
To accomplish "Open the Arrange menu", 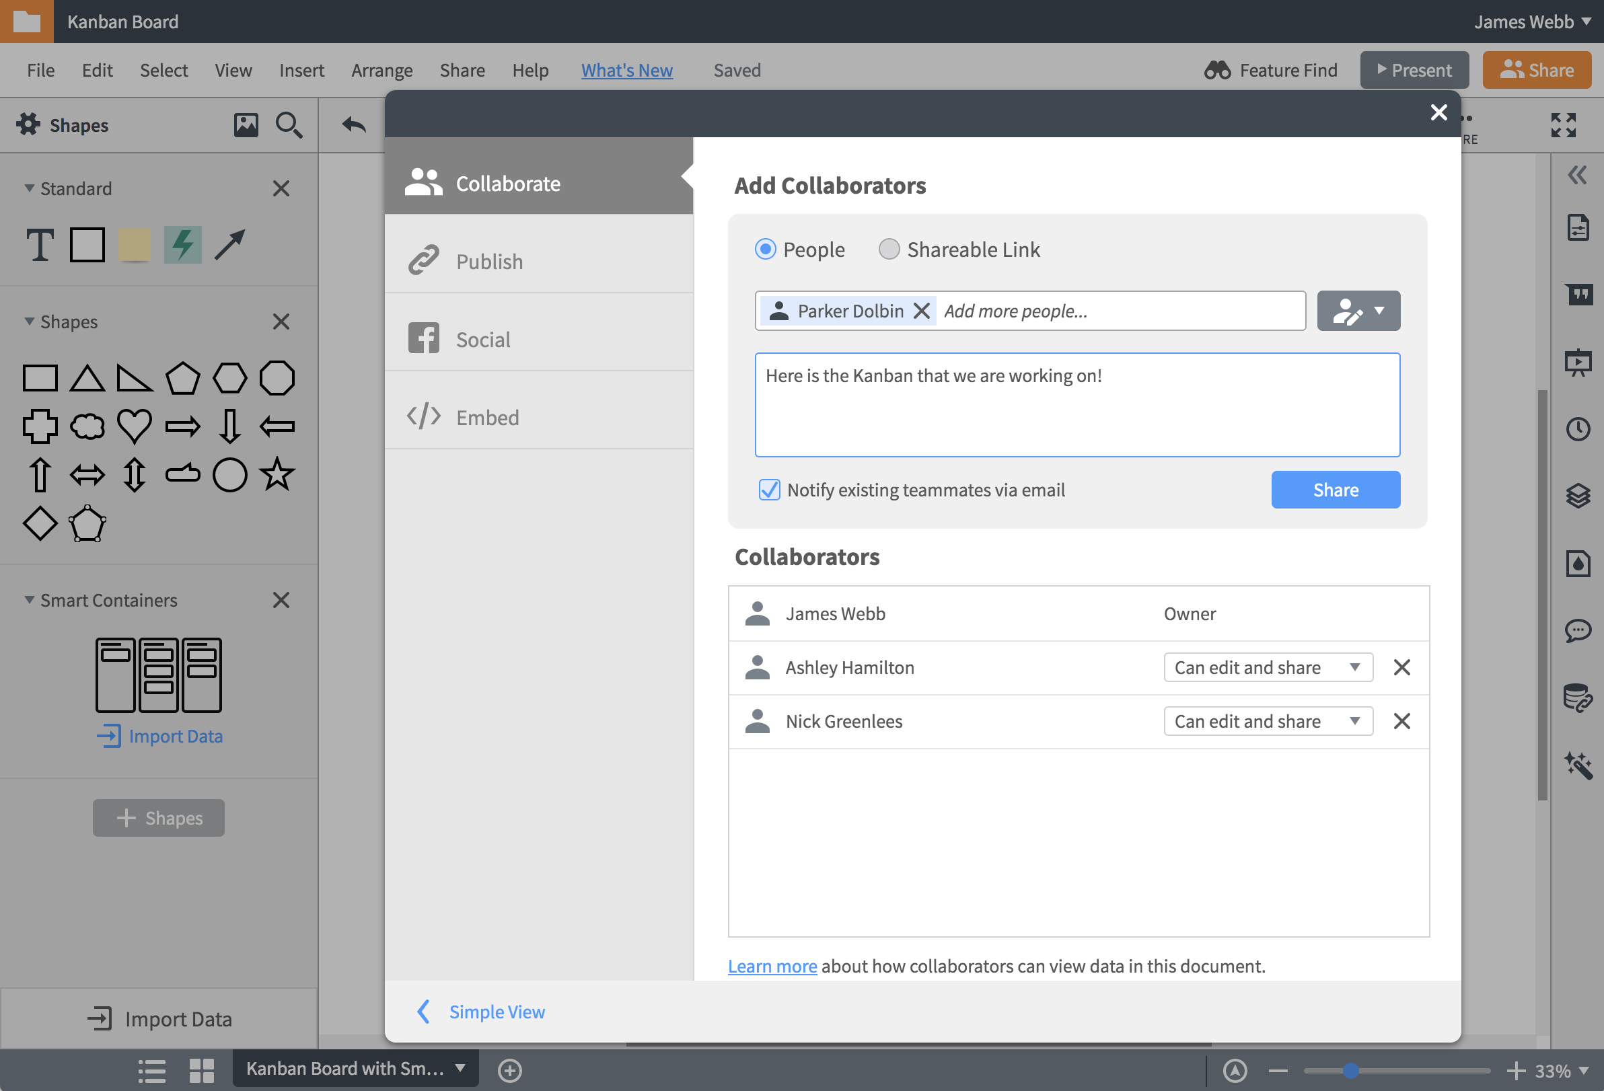I will [381, 71].
